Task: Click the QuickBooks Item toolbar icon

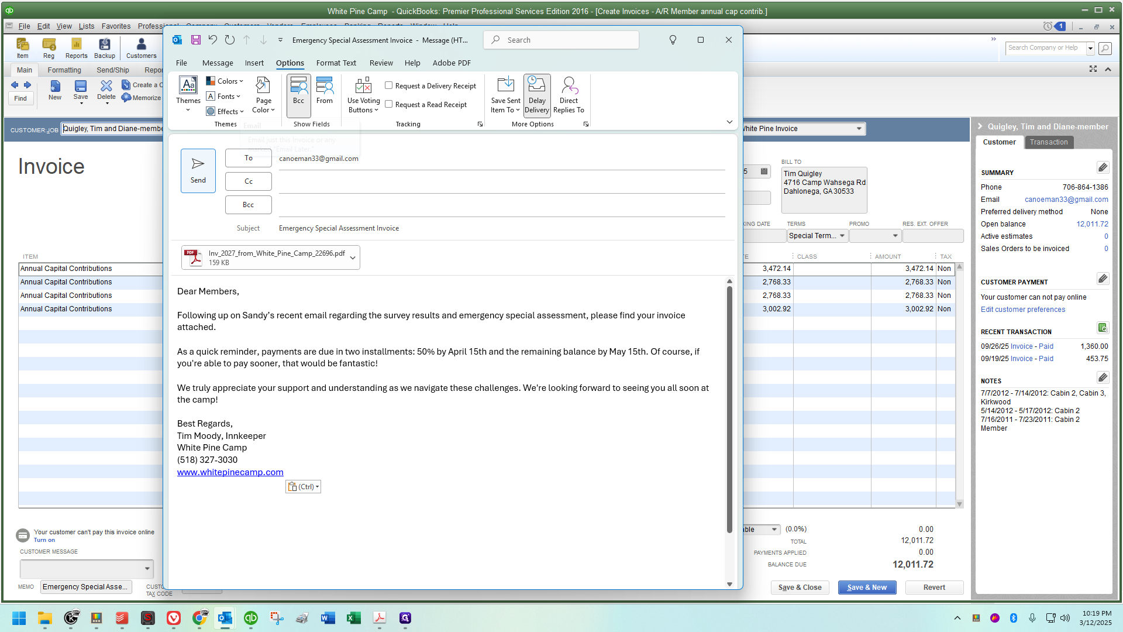Action: pyautogui.click(x=22, y=48)
